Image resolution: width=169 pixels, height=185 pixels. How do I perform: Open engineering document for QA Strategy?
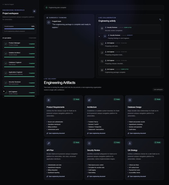[x=137, y=176]
